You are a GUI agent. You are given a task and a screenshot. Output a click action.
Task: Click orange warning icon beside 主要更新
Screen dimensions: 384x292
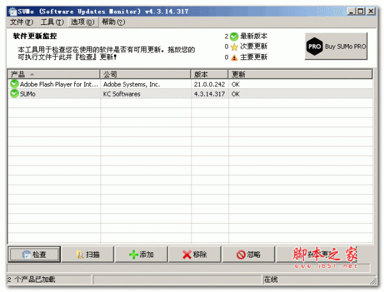tap(234, 58)
